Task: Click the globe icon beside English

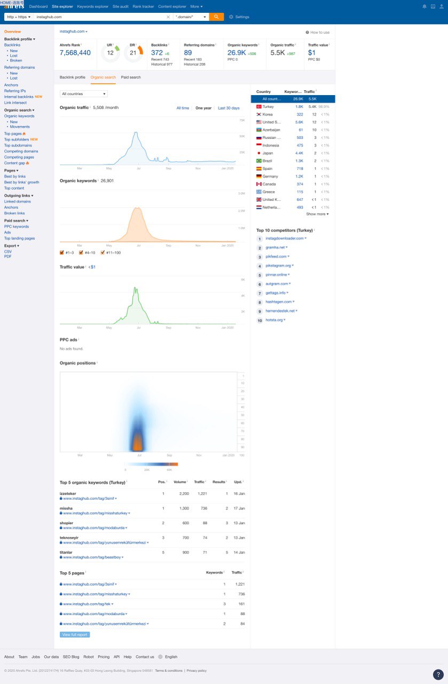Action: pos(160,657)
